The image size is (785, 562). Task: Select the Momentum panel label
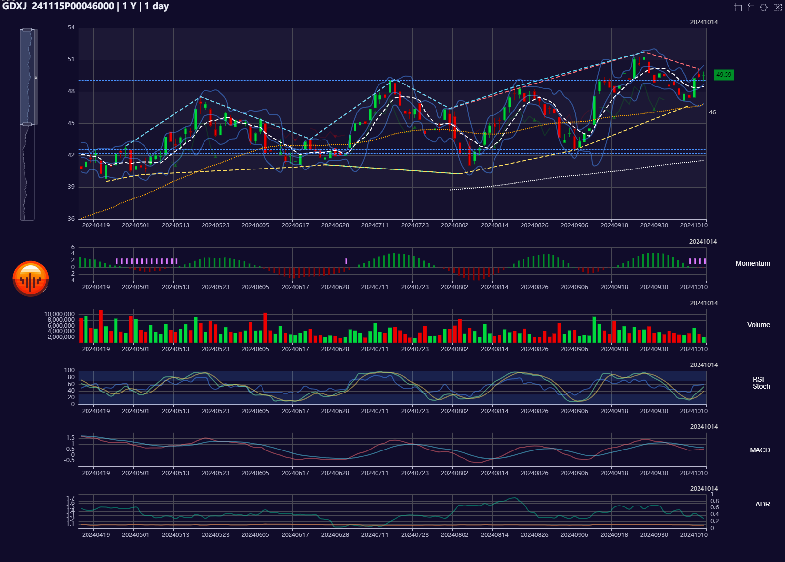point(753,263)
